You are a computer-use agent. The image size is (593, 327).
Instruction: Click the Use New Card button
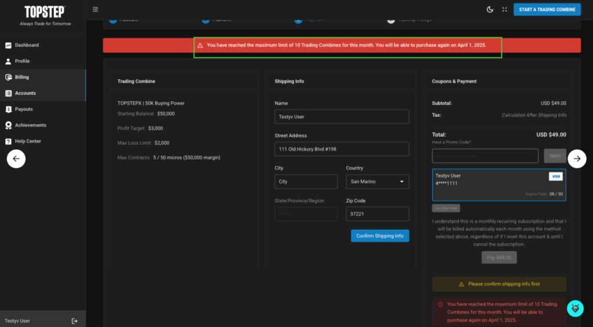[446, 208]
